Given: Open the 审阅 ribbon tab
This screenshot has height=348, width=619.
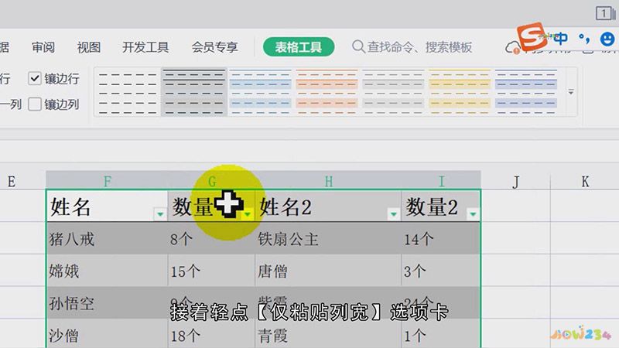Looking at the screenshot, I should (x=43, y=47).
